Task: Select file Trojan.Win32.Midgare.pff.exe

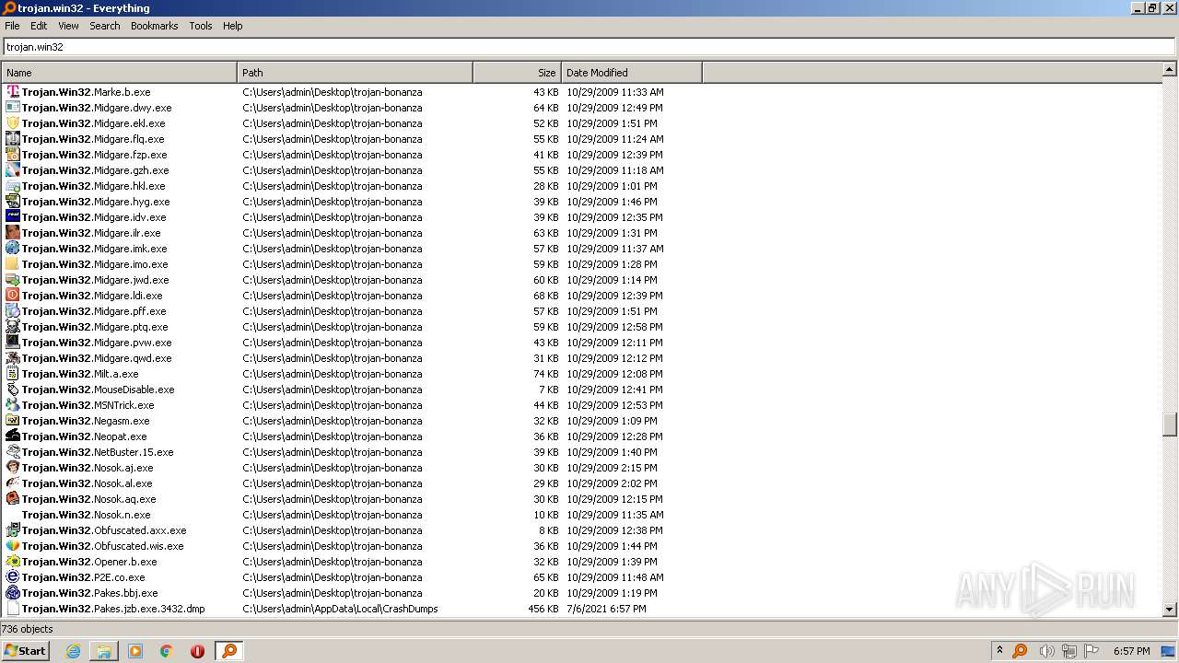Action: pyautogui.click(x=94, y=311)
